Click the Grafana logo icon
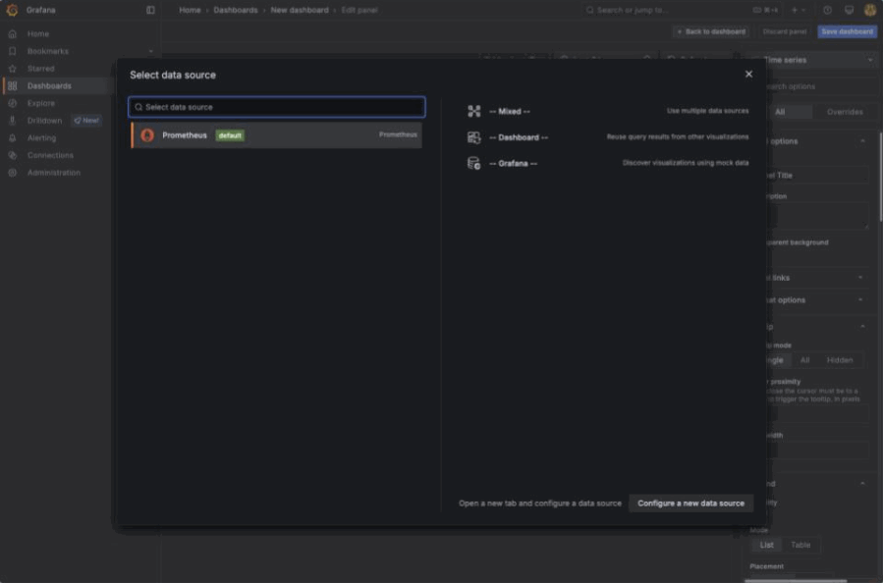The image size is (883, 583). 13,10
